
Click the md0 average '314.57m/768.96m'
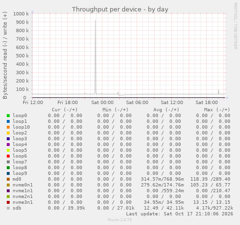point(162,179)
